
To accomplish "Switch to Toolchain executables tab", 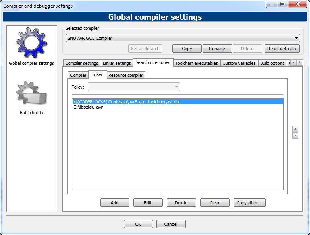I will pyautogui.click(x=196, y=63).
